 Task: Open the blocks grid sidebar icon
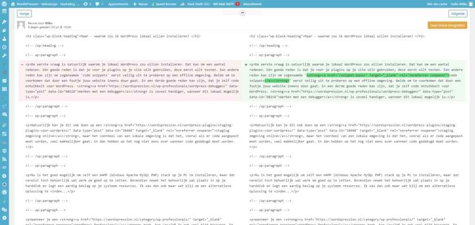tap(4, 134)
